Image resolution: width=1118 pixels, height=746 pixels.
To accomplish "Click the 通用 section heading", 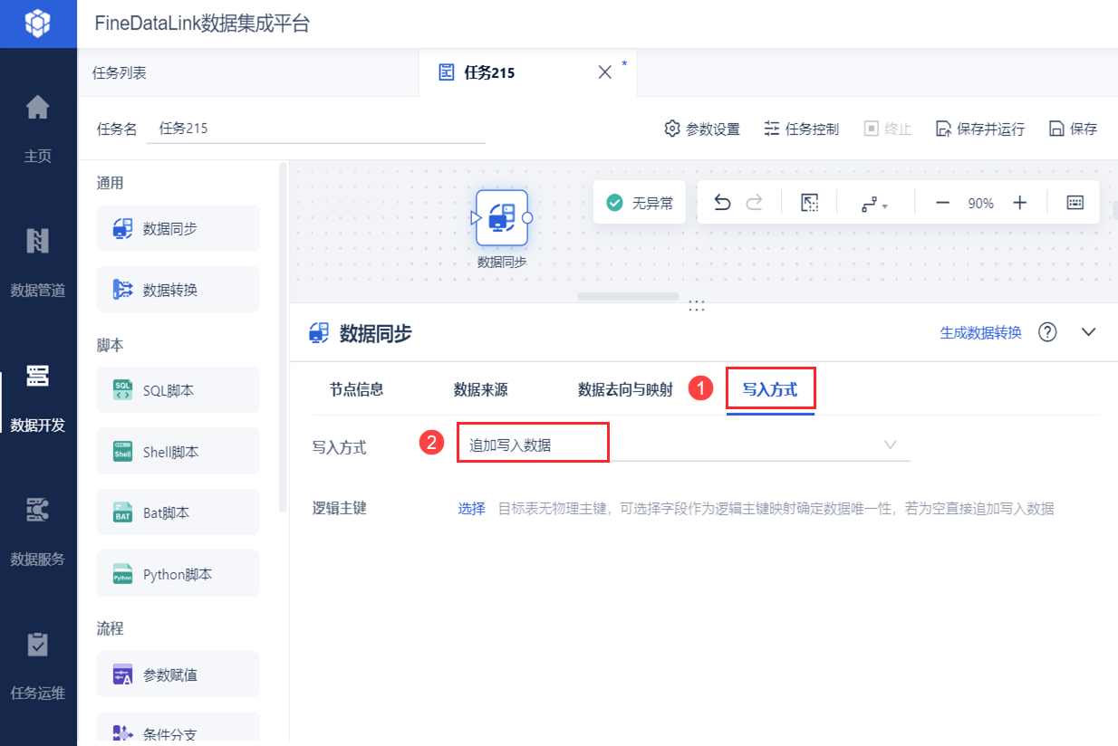I will [111, 183].
